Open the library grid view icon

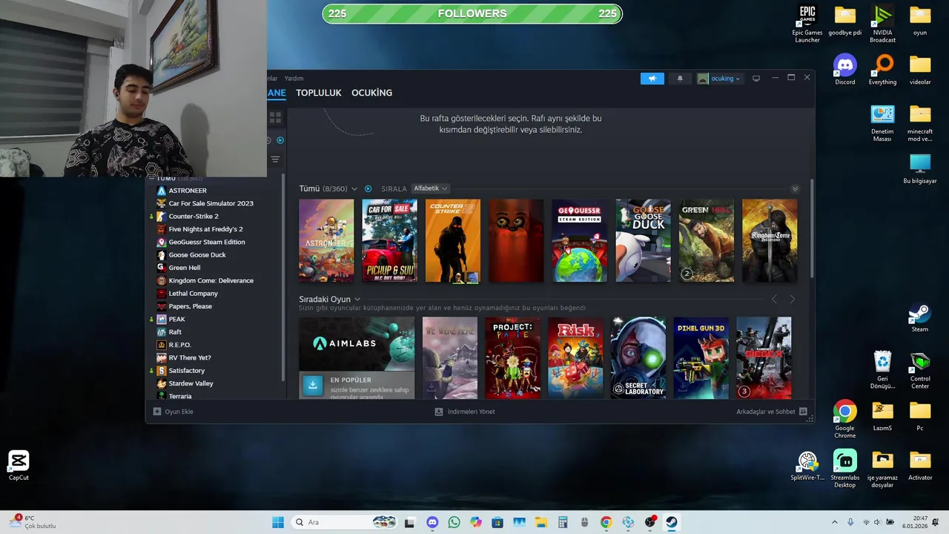276,118
